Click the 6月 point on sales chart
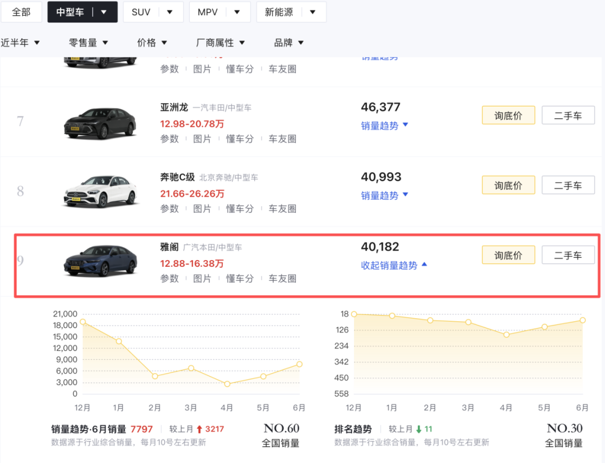The height and width of the screenshot is (463, 605). coord(299,364)
